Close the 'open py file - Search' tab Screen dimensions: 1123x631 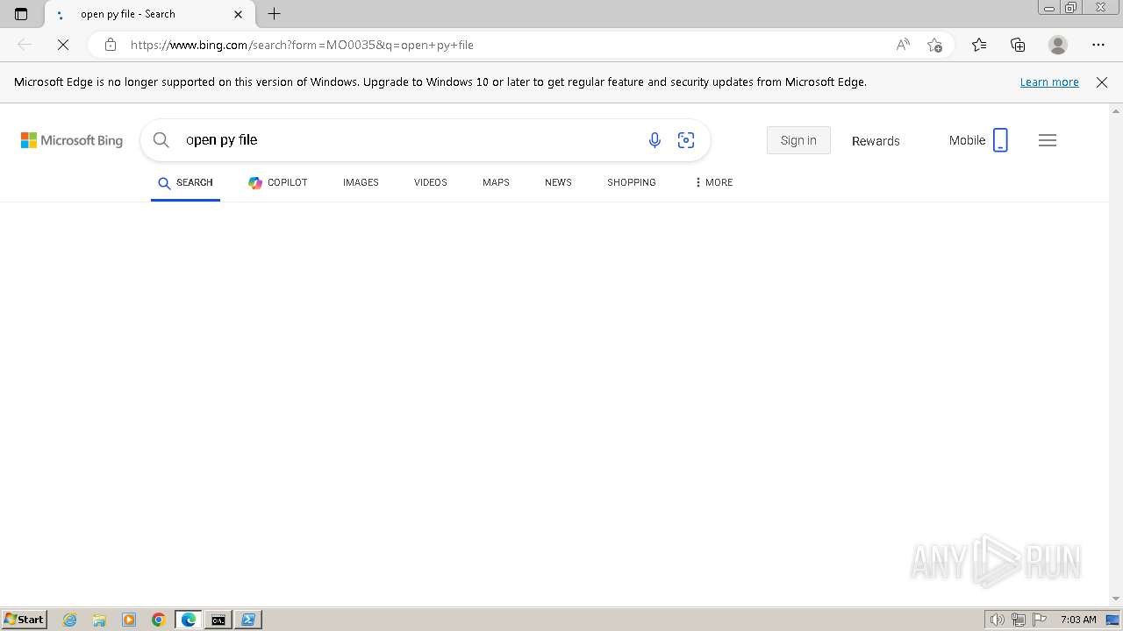pos(238,14)
